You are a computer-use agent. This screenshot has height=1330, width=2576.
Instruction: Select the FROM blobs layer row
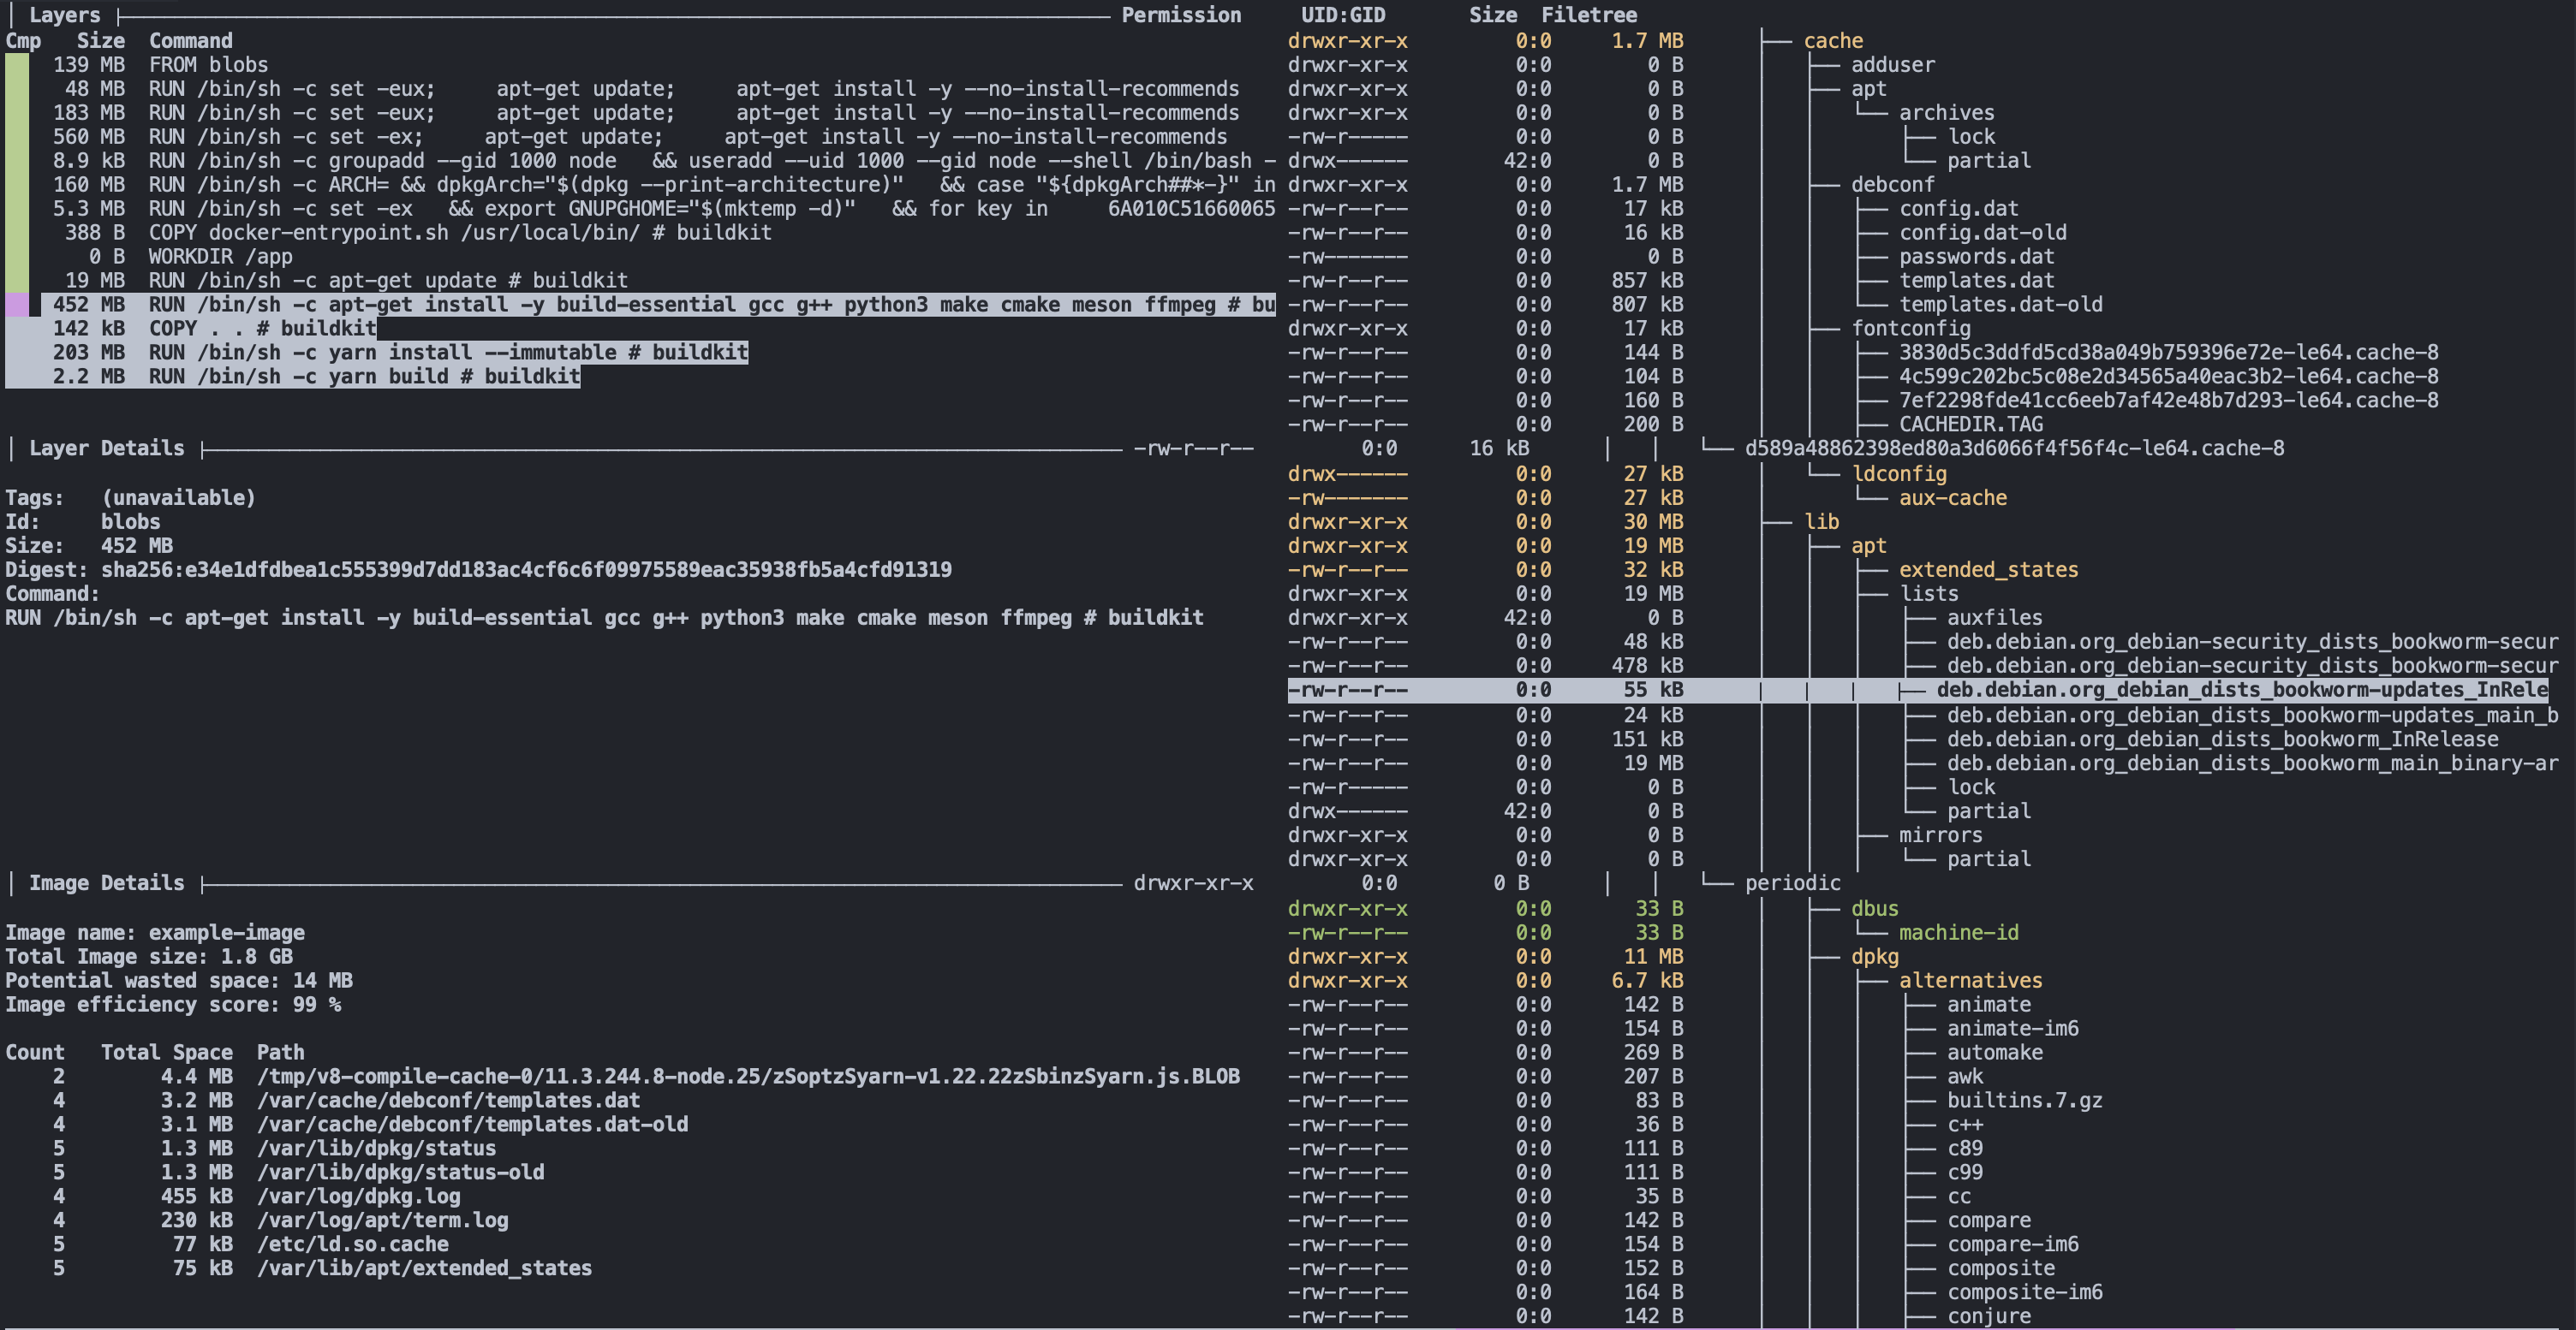pyautogui.click(x=208, y=65)
